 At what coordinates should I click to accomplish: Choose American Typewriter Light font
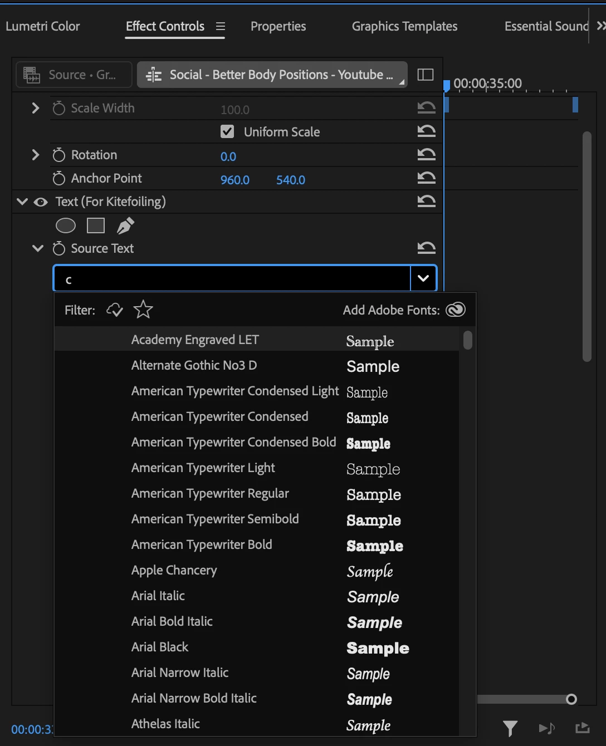[x=257, y=468]
